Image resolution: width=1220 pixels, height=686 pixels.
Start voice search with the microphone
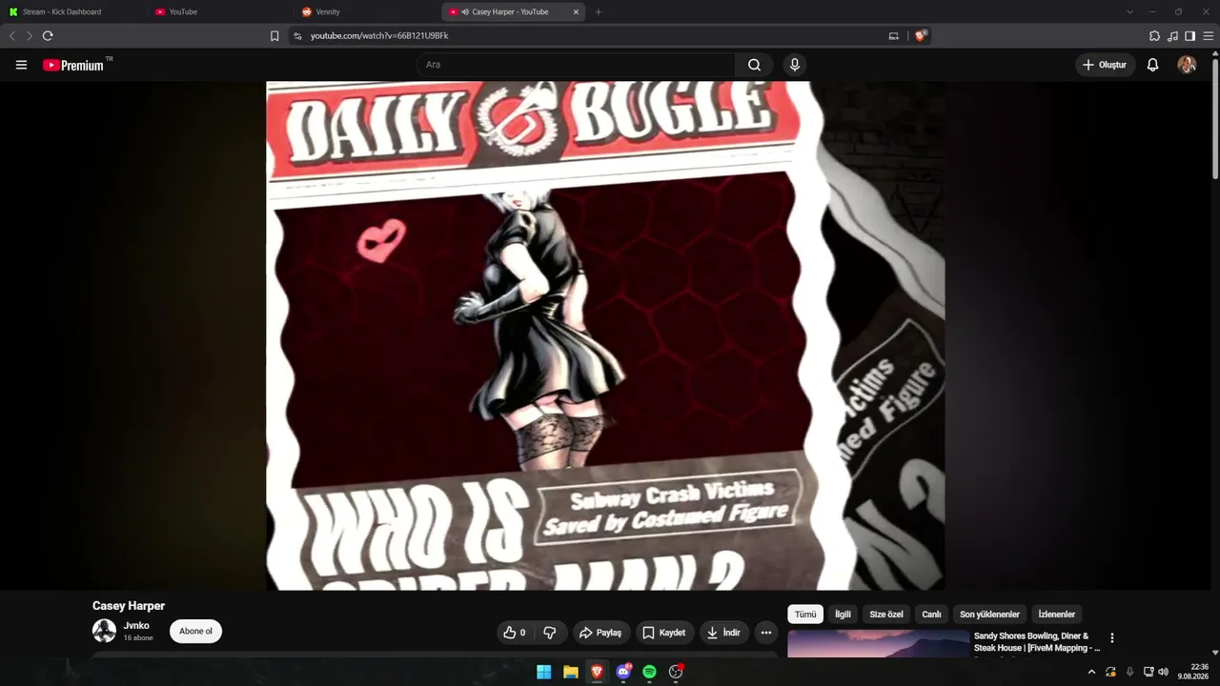[795, 65]
